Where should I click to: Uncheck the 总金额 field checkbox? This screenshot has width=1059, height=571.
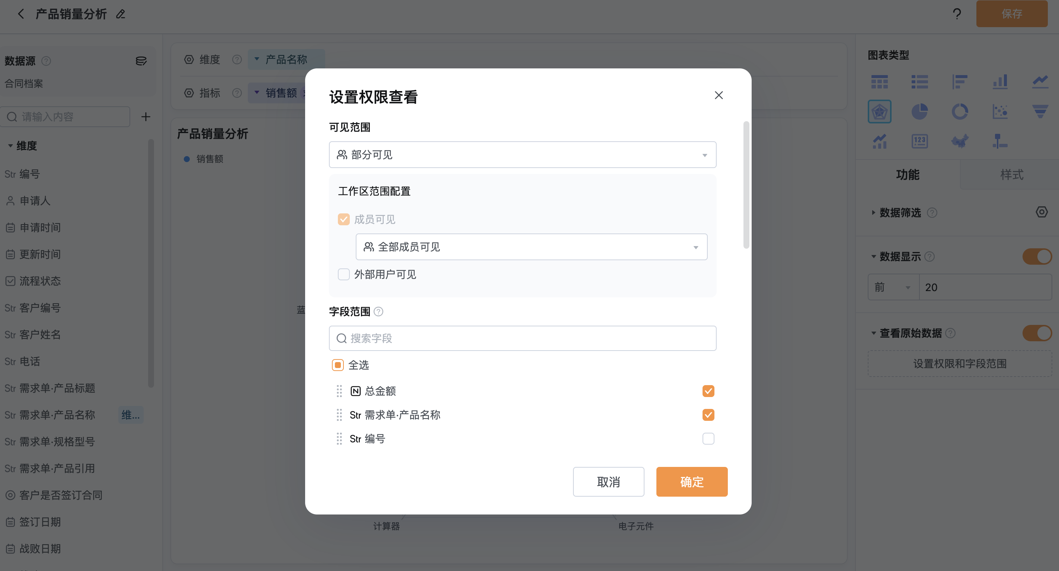click(x=708, y=391)
